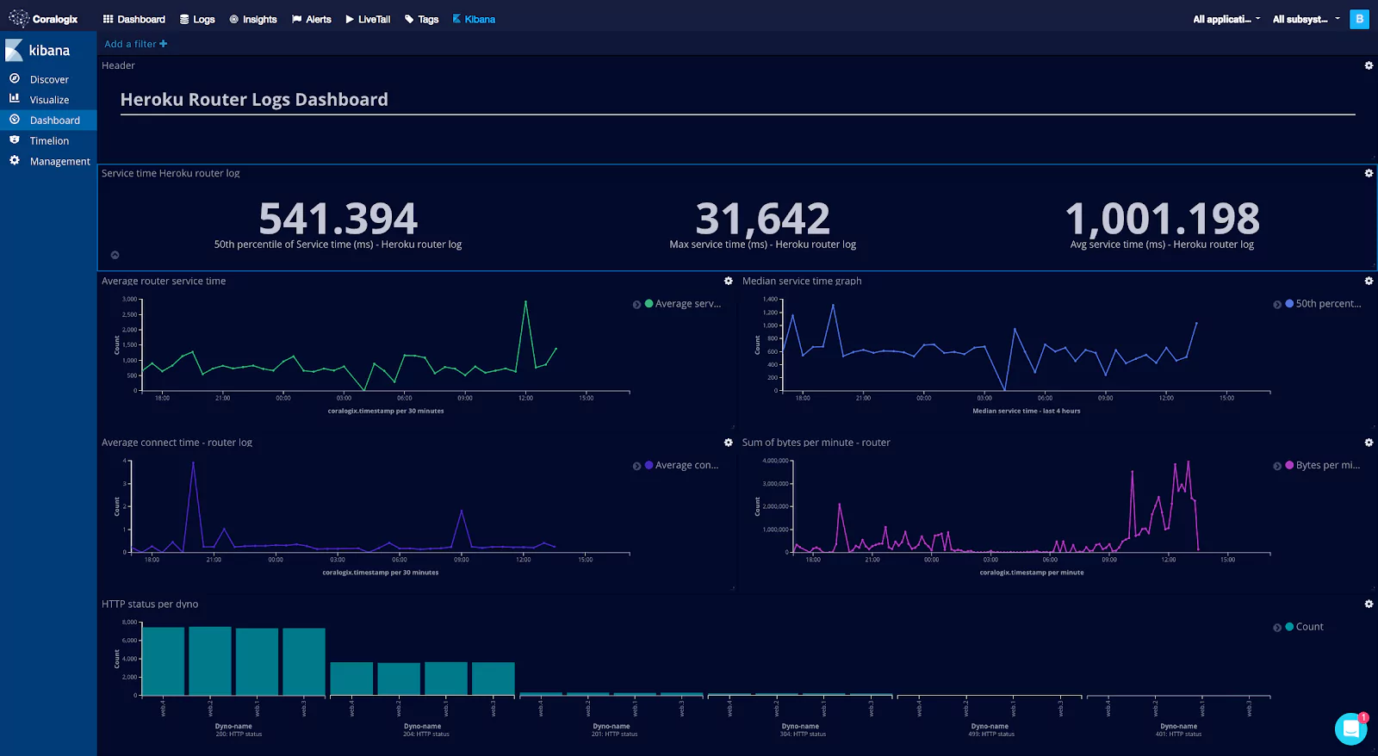This screenshot has width=1378, height=756.
Task: Open Median service time graph gear settings
Action: click(1369, 281)
